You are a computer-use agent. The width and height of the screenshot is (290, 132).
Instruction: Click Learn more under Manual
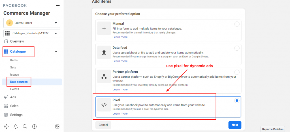(x=120, y=37)
